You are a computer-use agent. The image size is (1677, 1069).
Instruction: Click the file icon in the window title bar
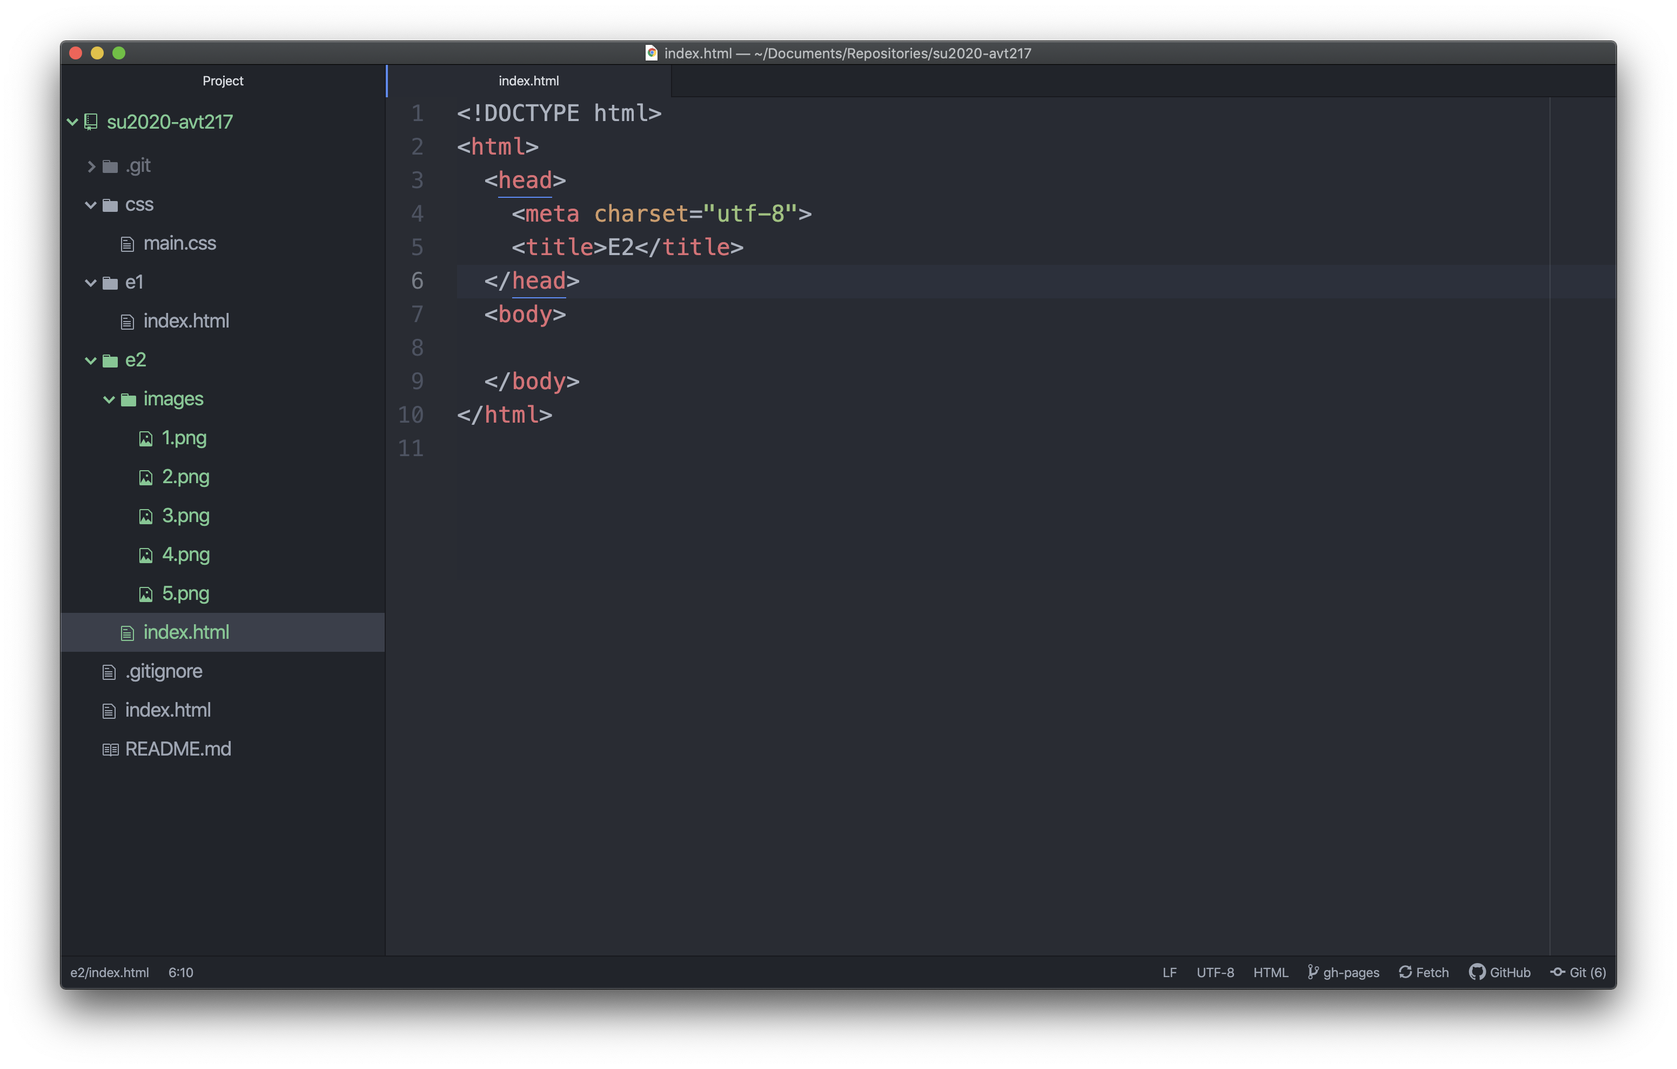(651, 53)
